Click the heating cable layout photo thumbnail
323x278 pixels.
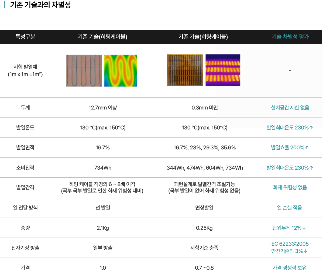(84, 71)
